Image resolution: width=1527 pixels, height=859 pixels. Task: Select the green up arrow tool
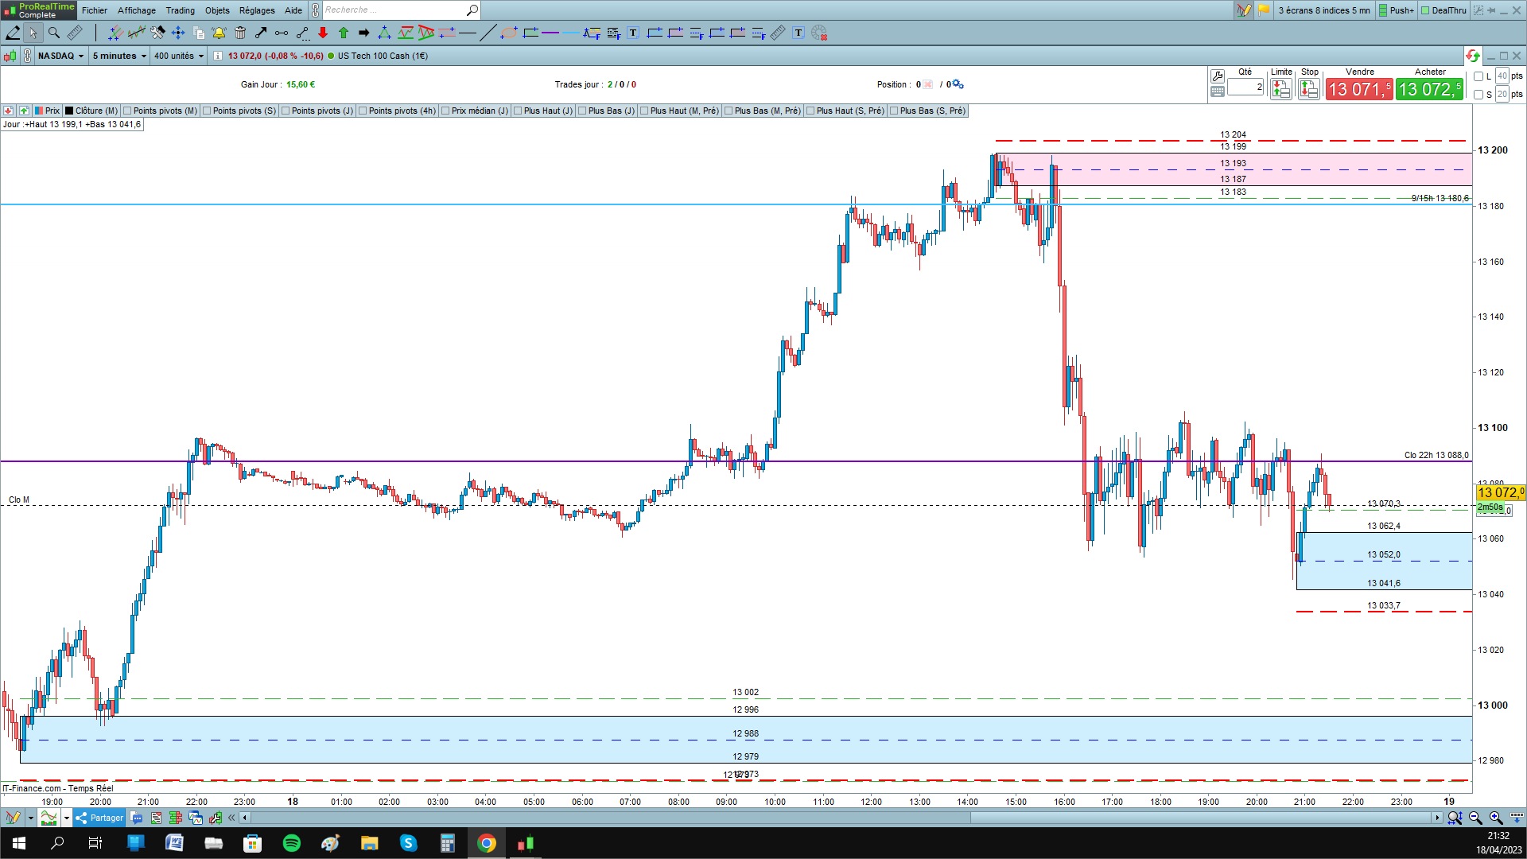tap(344, 33)
